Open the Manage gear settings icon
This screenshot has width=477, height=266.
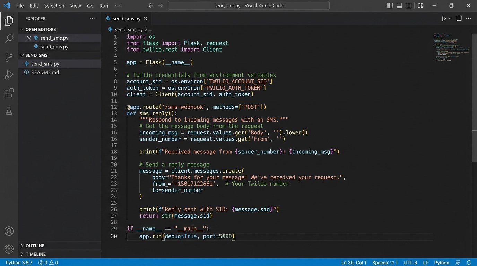[9, 249]
